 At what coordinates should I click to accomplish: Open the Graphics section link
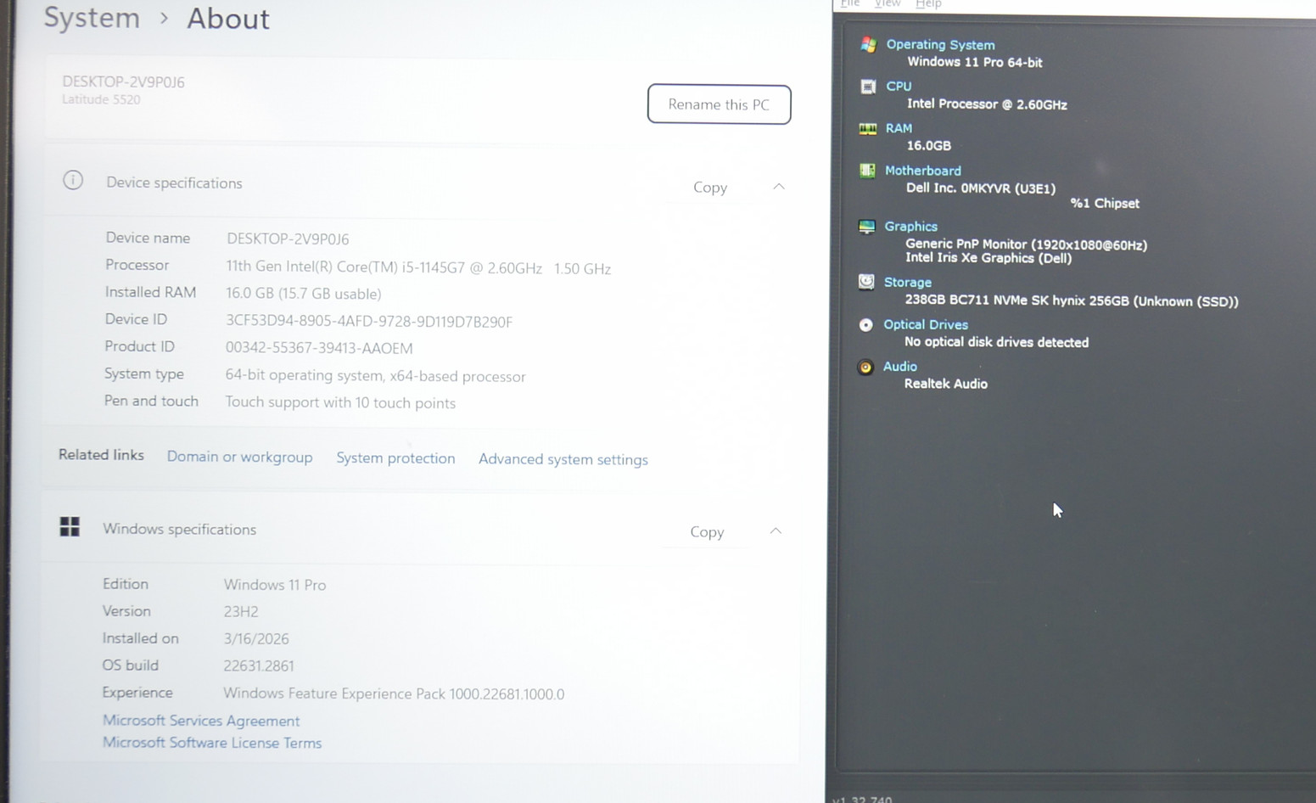point(910,227)
